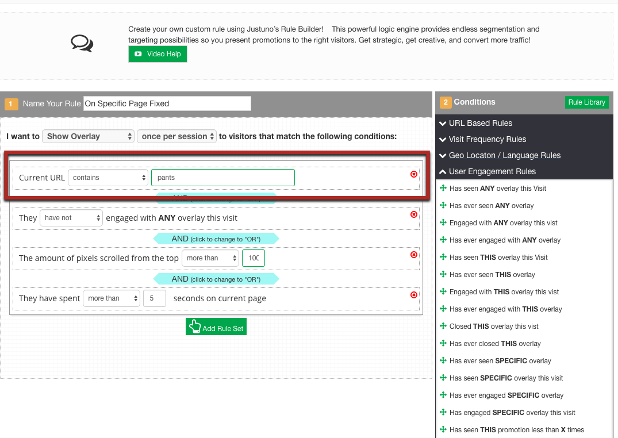Remove the seconds on current page condition
The height and width of the screenshot is (438, 618).
pyautogui.click(x=414, y=295)
